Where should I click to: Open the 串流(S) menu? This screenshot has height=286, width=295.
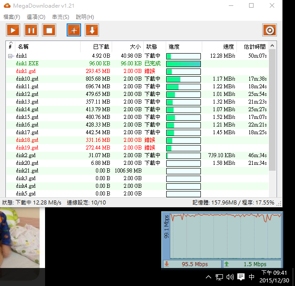(61, 17)
